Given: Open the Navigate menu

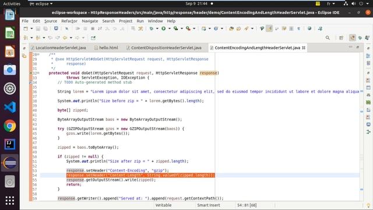Looking at the screenshot, I should (90, 21).
